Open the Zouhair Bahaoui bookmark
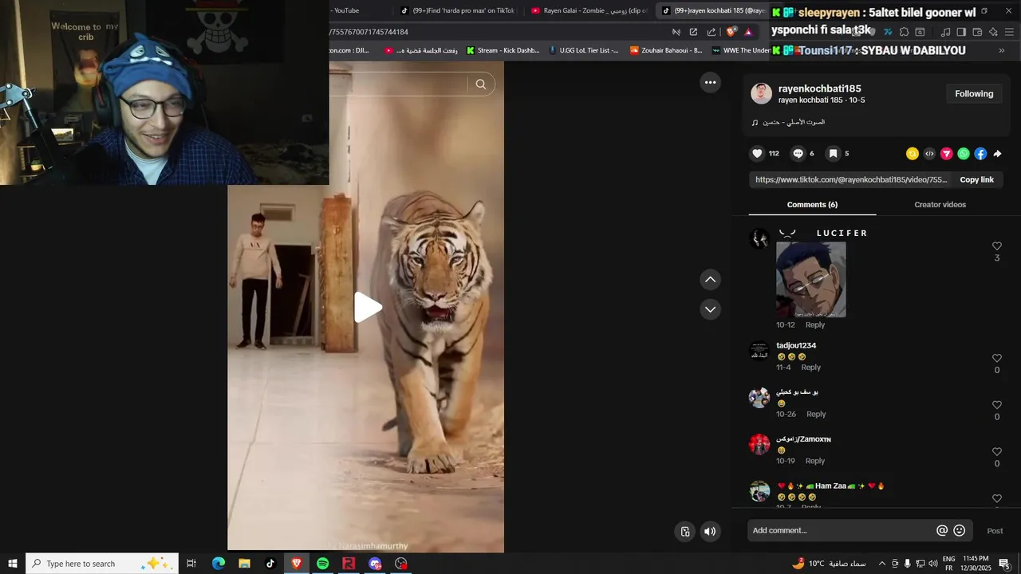1021x574 pixels. point(666,50)
